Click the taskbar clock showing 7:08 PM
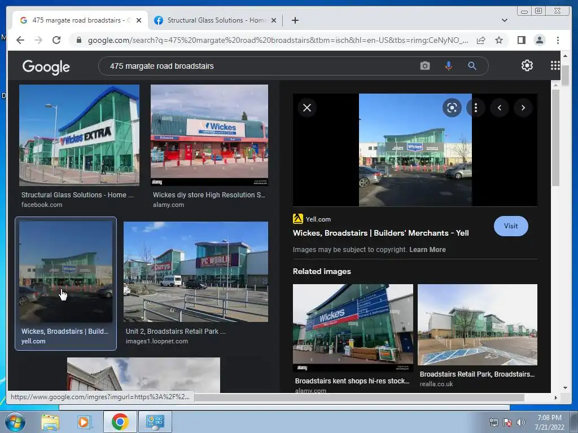578x433 pixels. pyautogui.click(x=549, y=422)
